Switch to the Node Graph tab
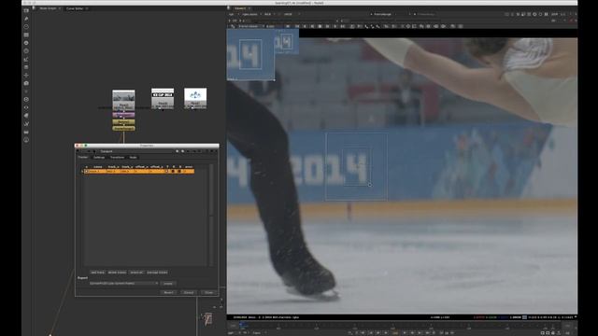598x336 pixels. pos(48,8)
